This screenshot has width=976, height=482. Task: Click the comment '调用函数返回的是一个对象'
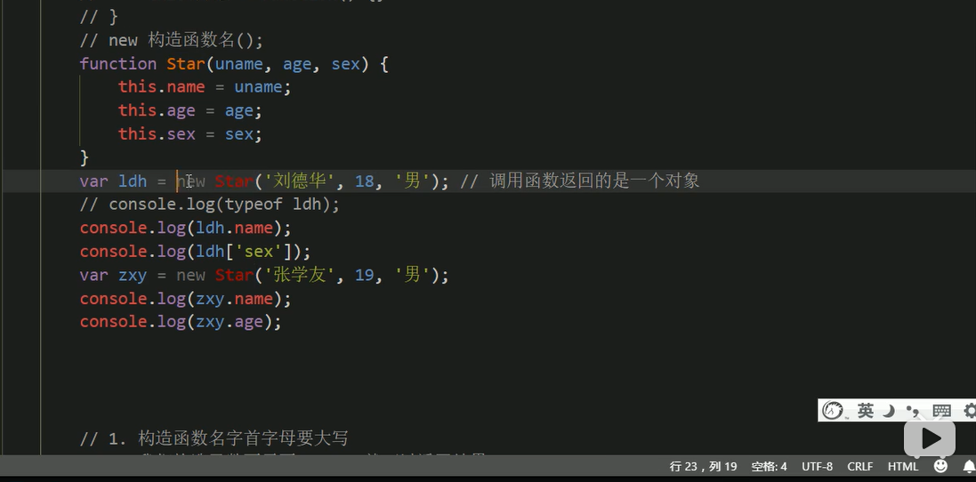(594, 181)
